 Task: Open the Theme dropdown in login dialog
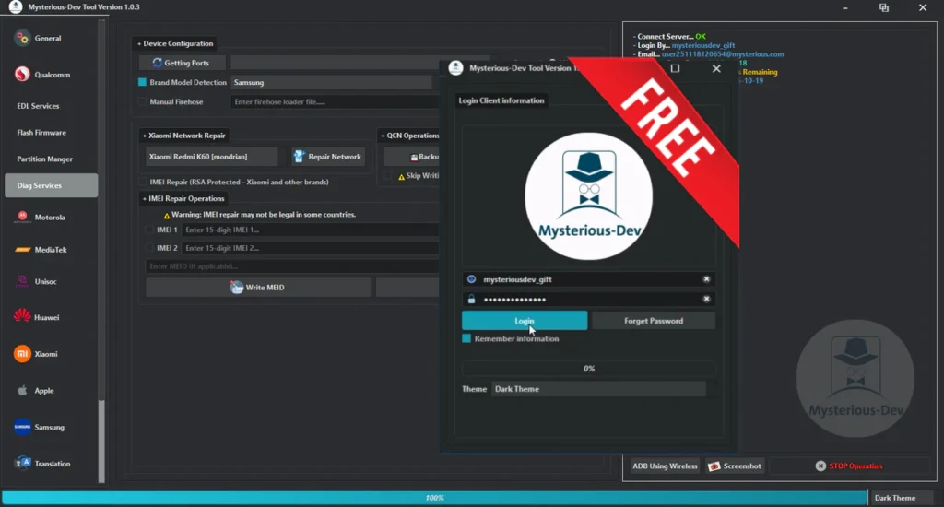coord(597,389)
